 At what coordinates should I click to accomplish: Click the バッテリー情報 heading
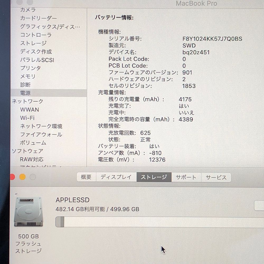pos(115,17)
